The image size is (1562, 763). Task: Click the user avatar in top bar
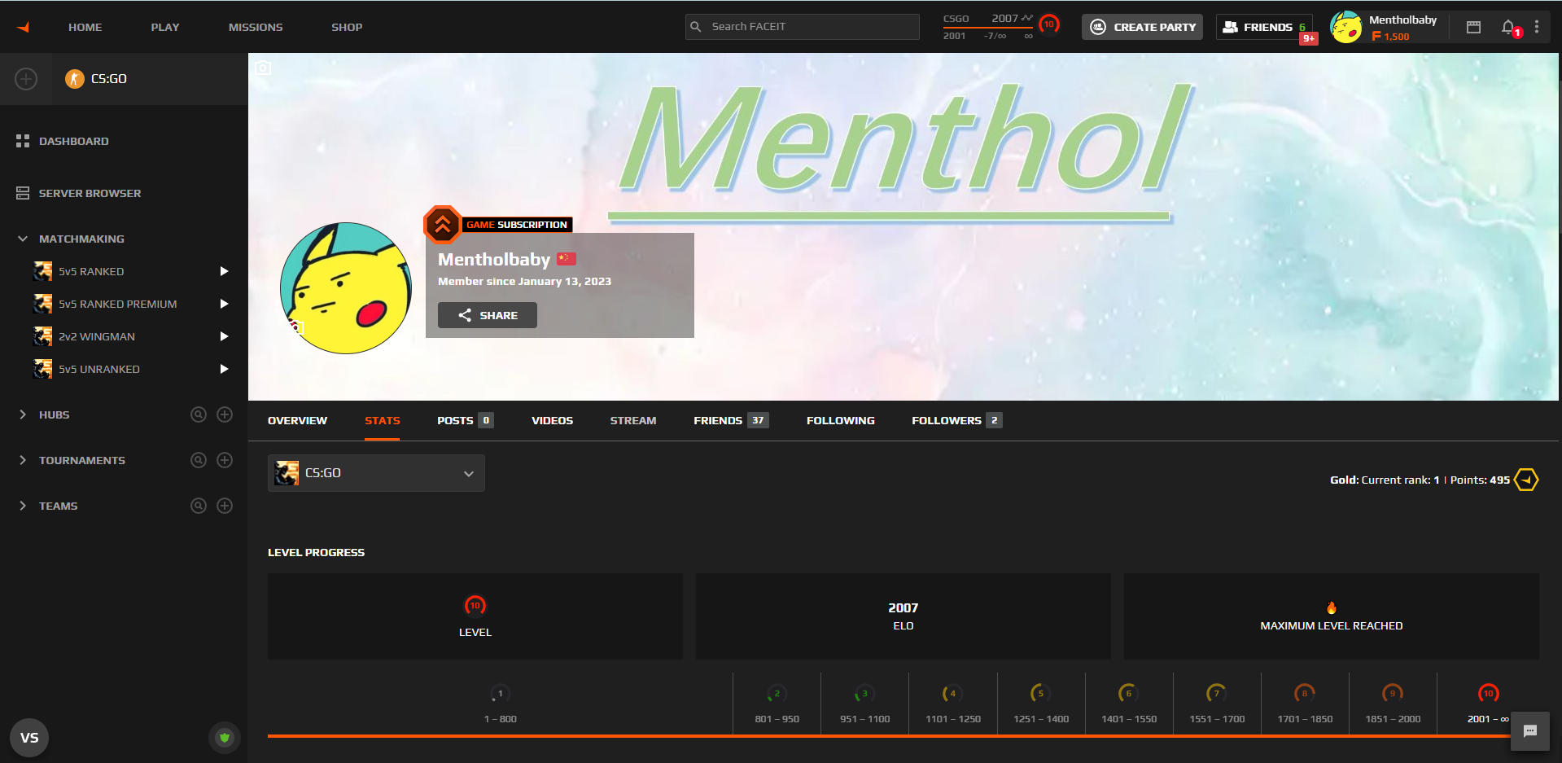tap(1346, 27)
